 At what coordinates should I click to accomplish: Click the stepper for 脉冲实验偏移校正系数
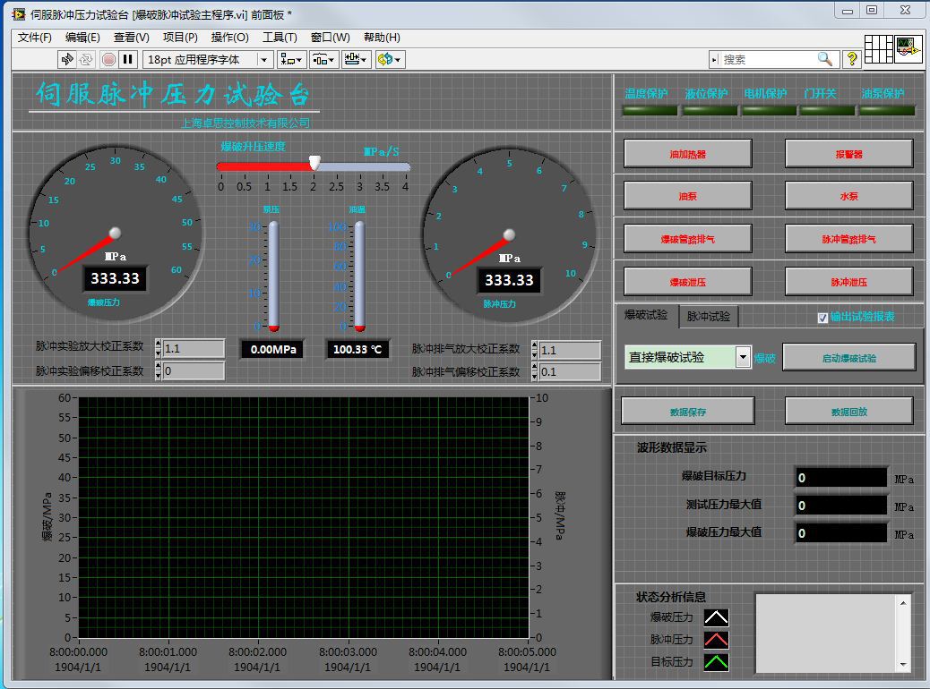pyautogui.click(x=158, y=370)
